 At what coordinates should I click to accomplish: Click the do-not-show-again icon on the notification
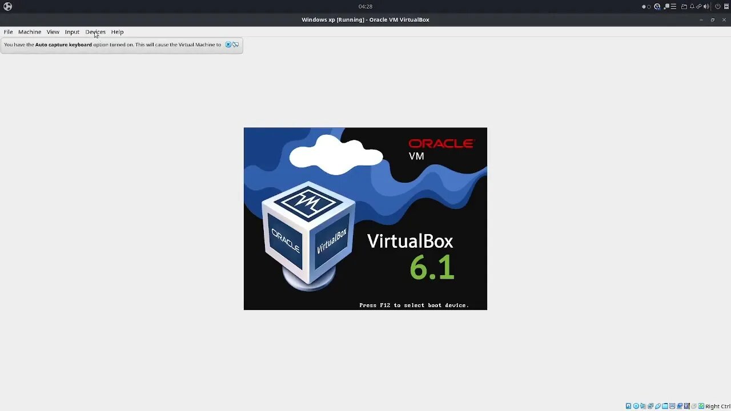(235, 45)
